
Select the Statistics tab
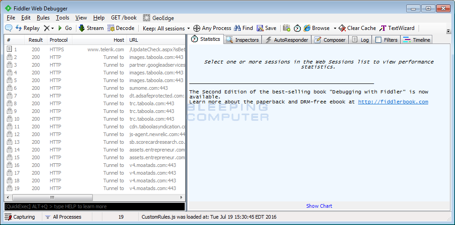(206, 39)
